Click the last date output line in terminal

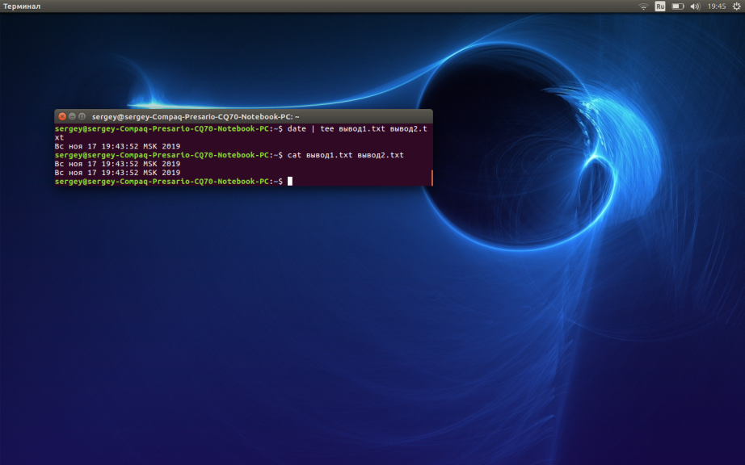[x=117, y=173]
